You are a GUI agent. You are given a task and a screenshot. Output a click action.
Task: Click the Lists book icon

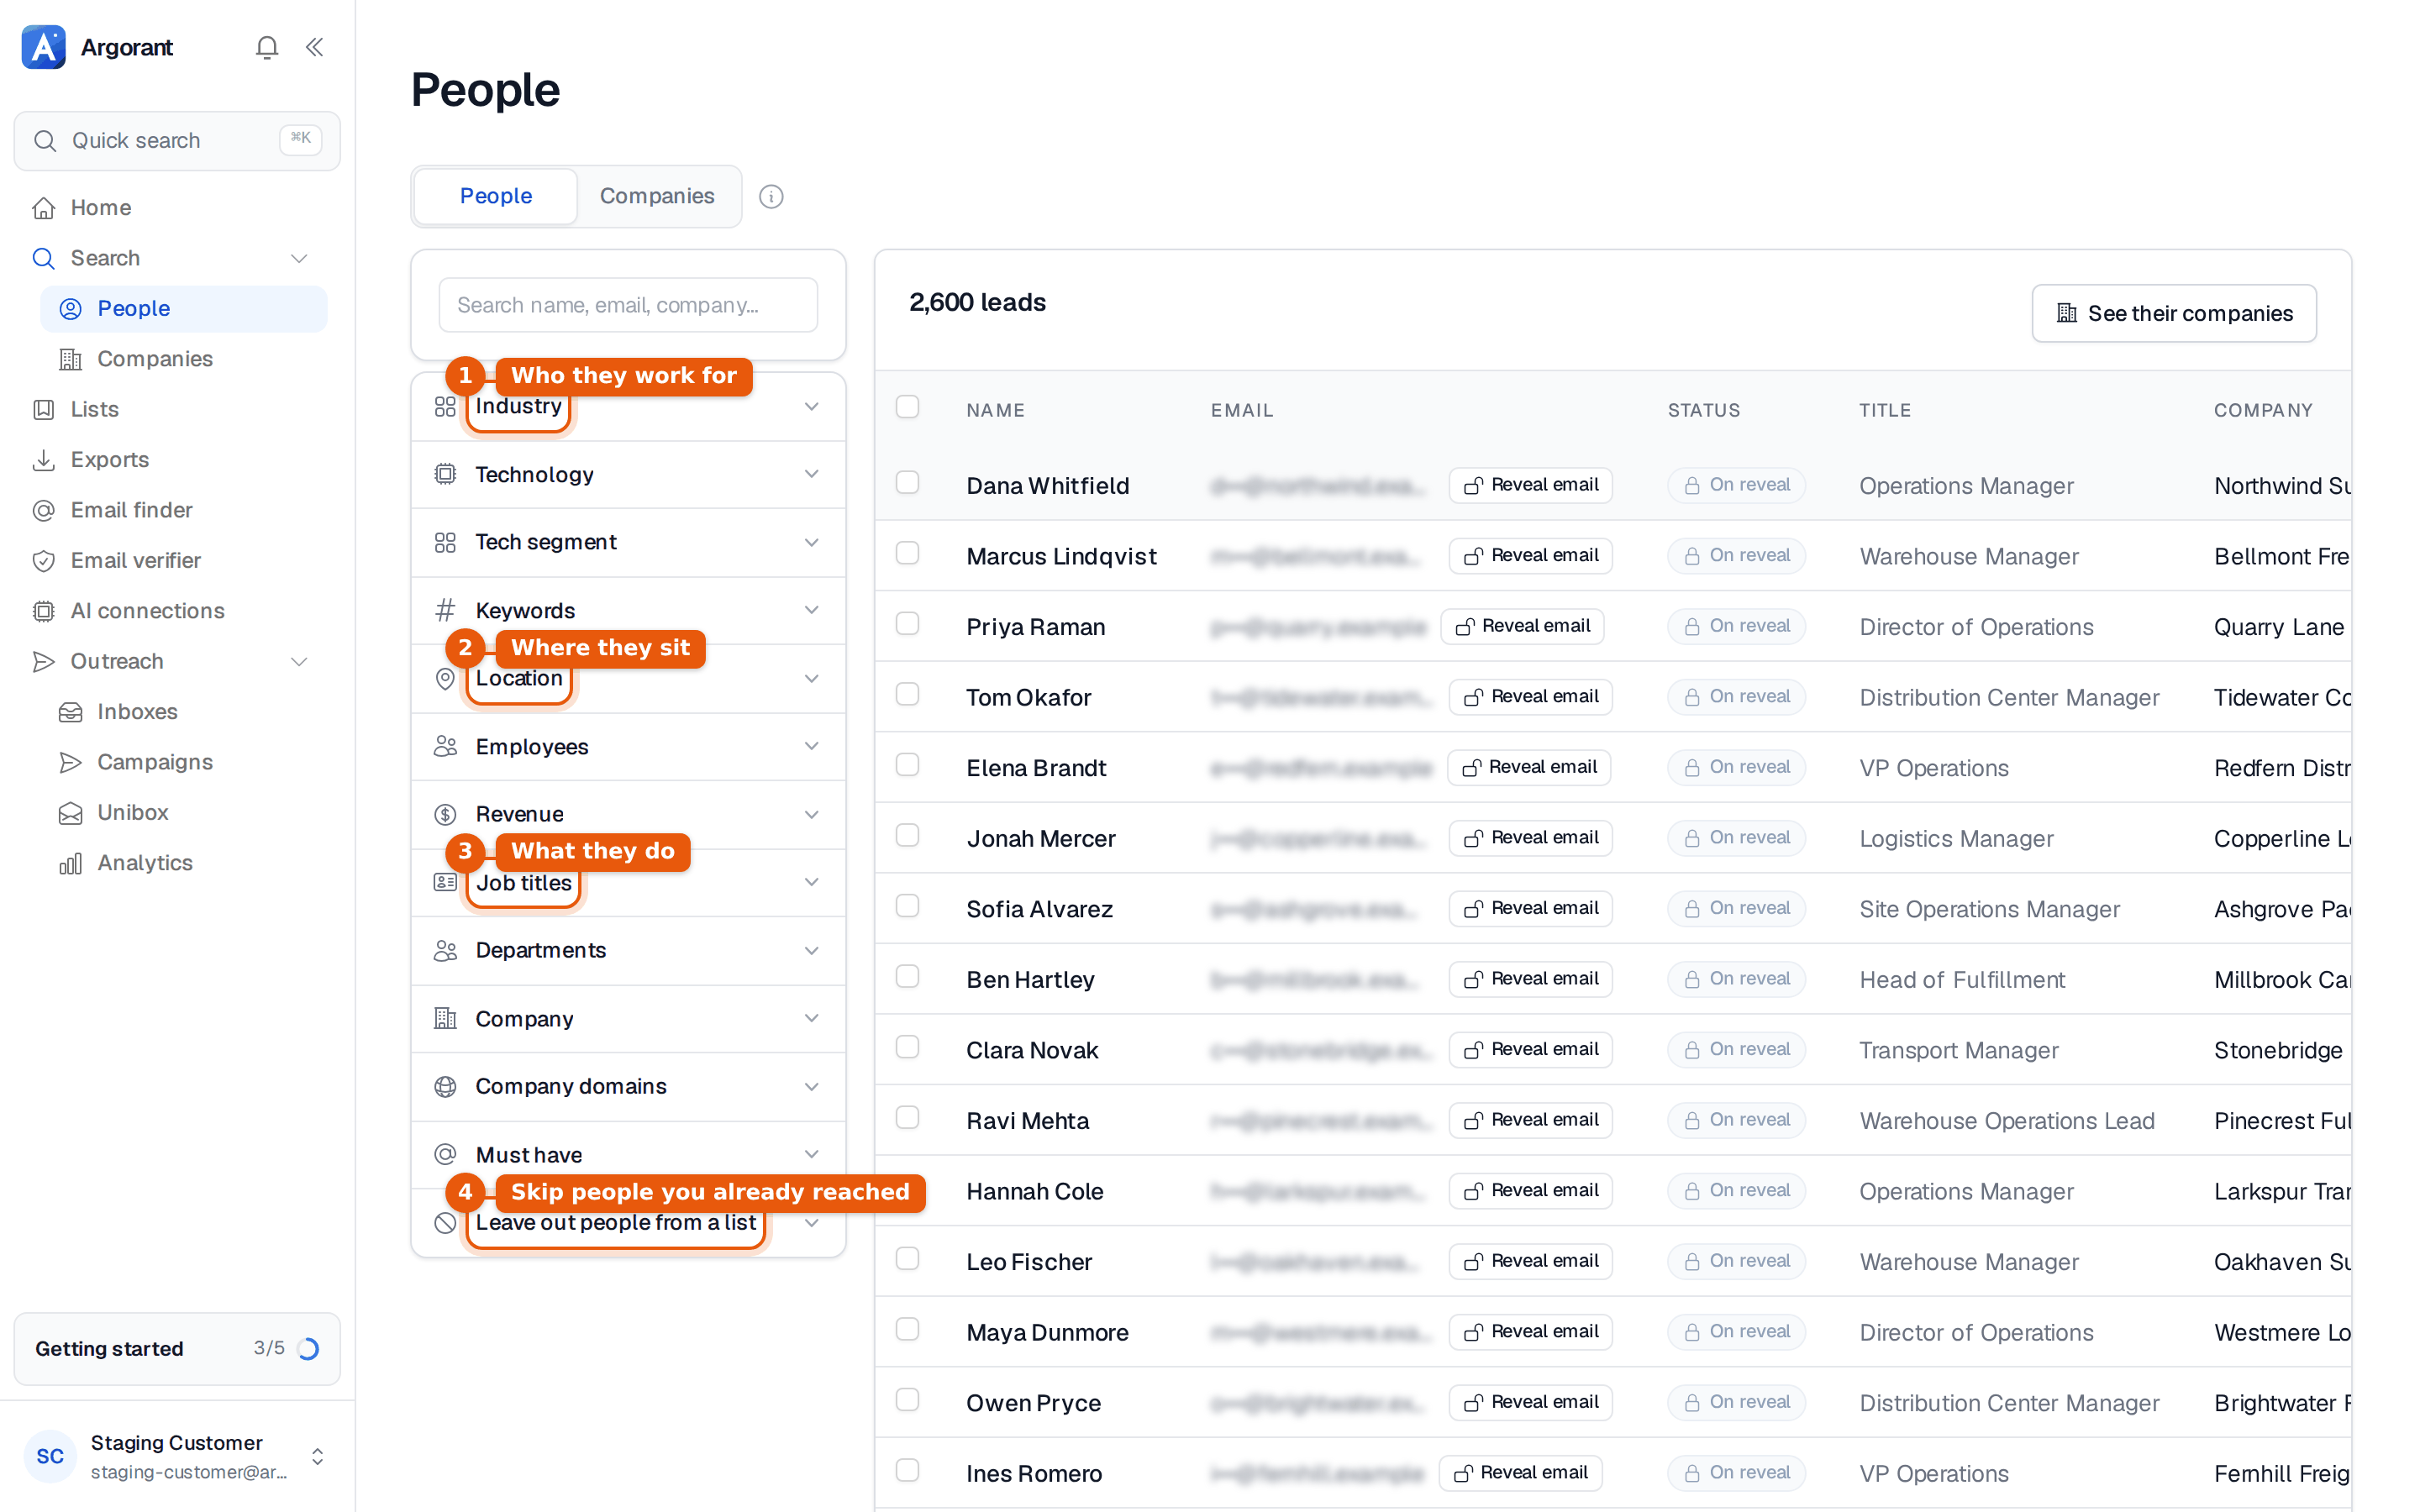click(x=44, y=409)
